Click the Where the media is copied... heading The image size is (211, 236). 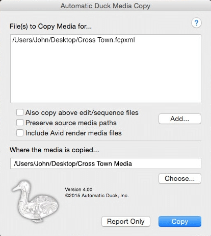point(55,150)
